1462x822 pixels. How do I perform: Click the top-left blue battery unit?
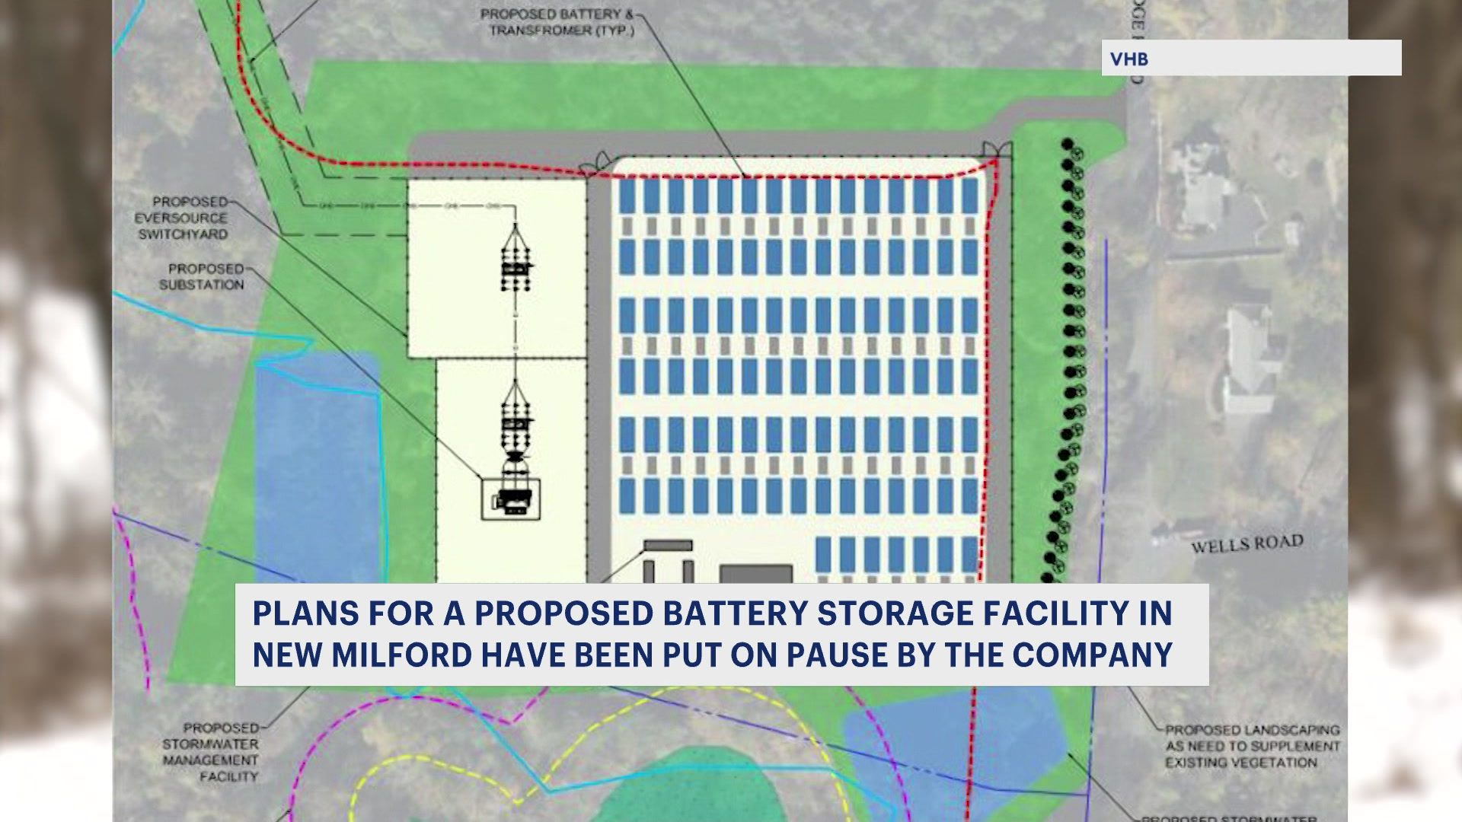click(627, 196)
